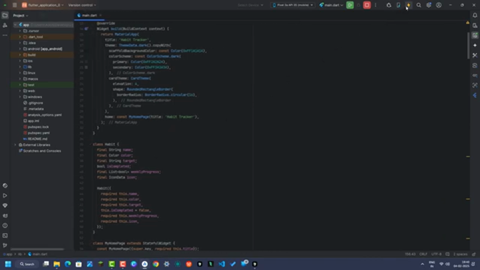Click the main.dart breadcrumb in status bar
Image resolution: width=480 pixels, height=270 pixels.
[x=38, y=254]
